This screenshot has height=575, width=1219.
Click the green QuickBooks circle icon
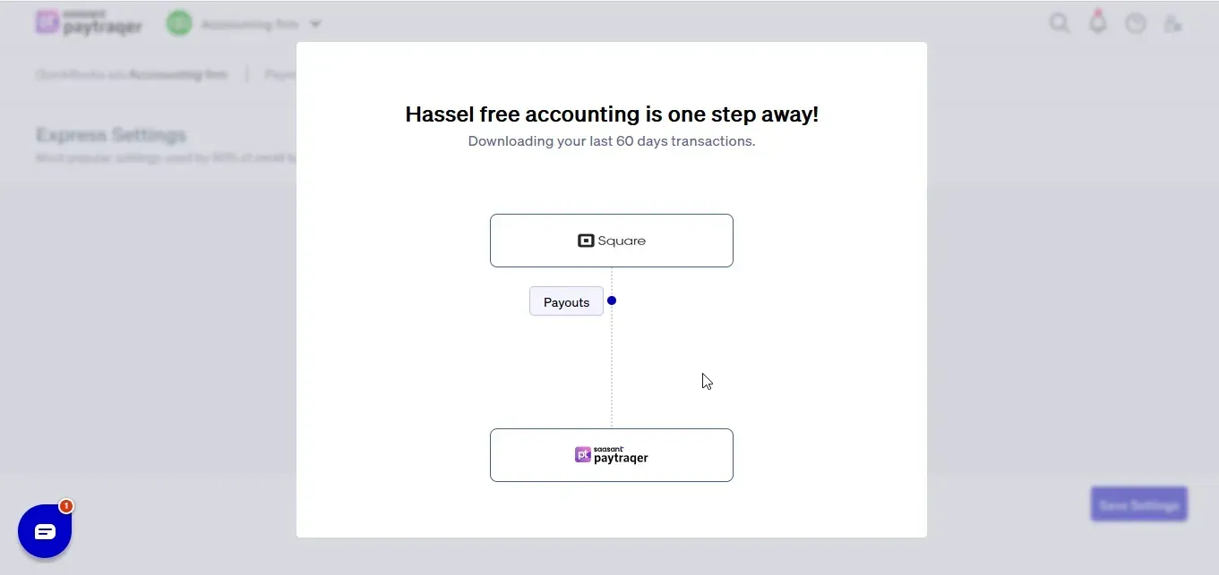(179, 24)
